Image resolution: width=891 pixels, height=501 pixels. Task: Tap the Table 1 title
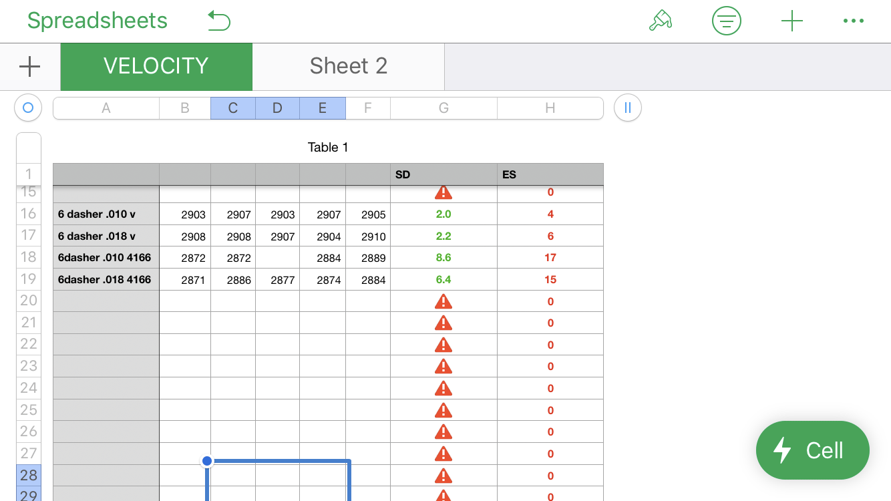(x=328, y=148)
